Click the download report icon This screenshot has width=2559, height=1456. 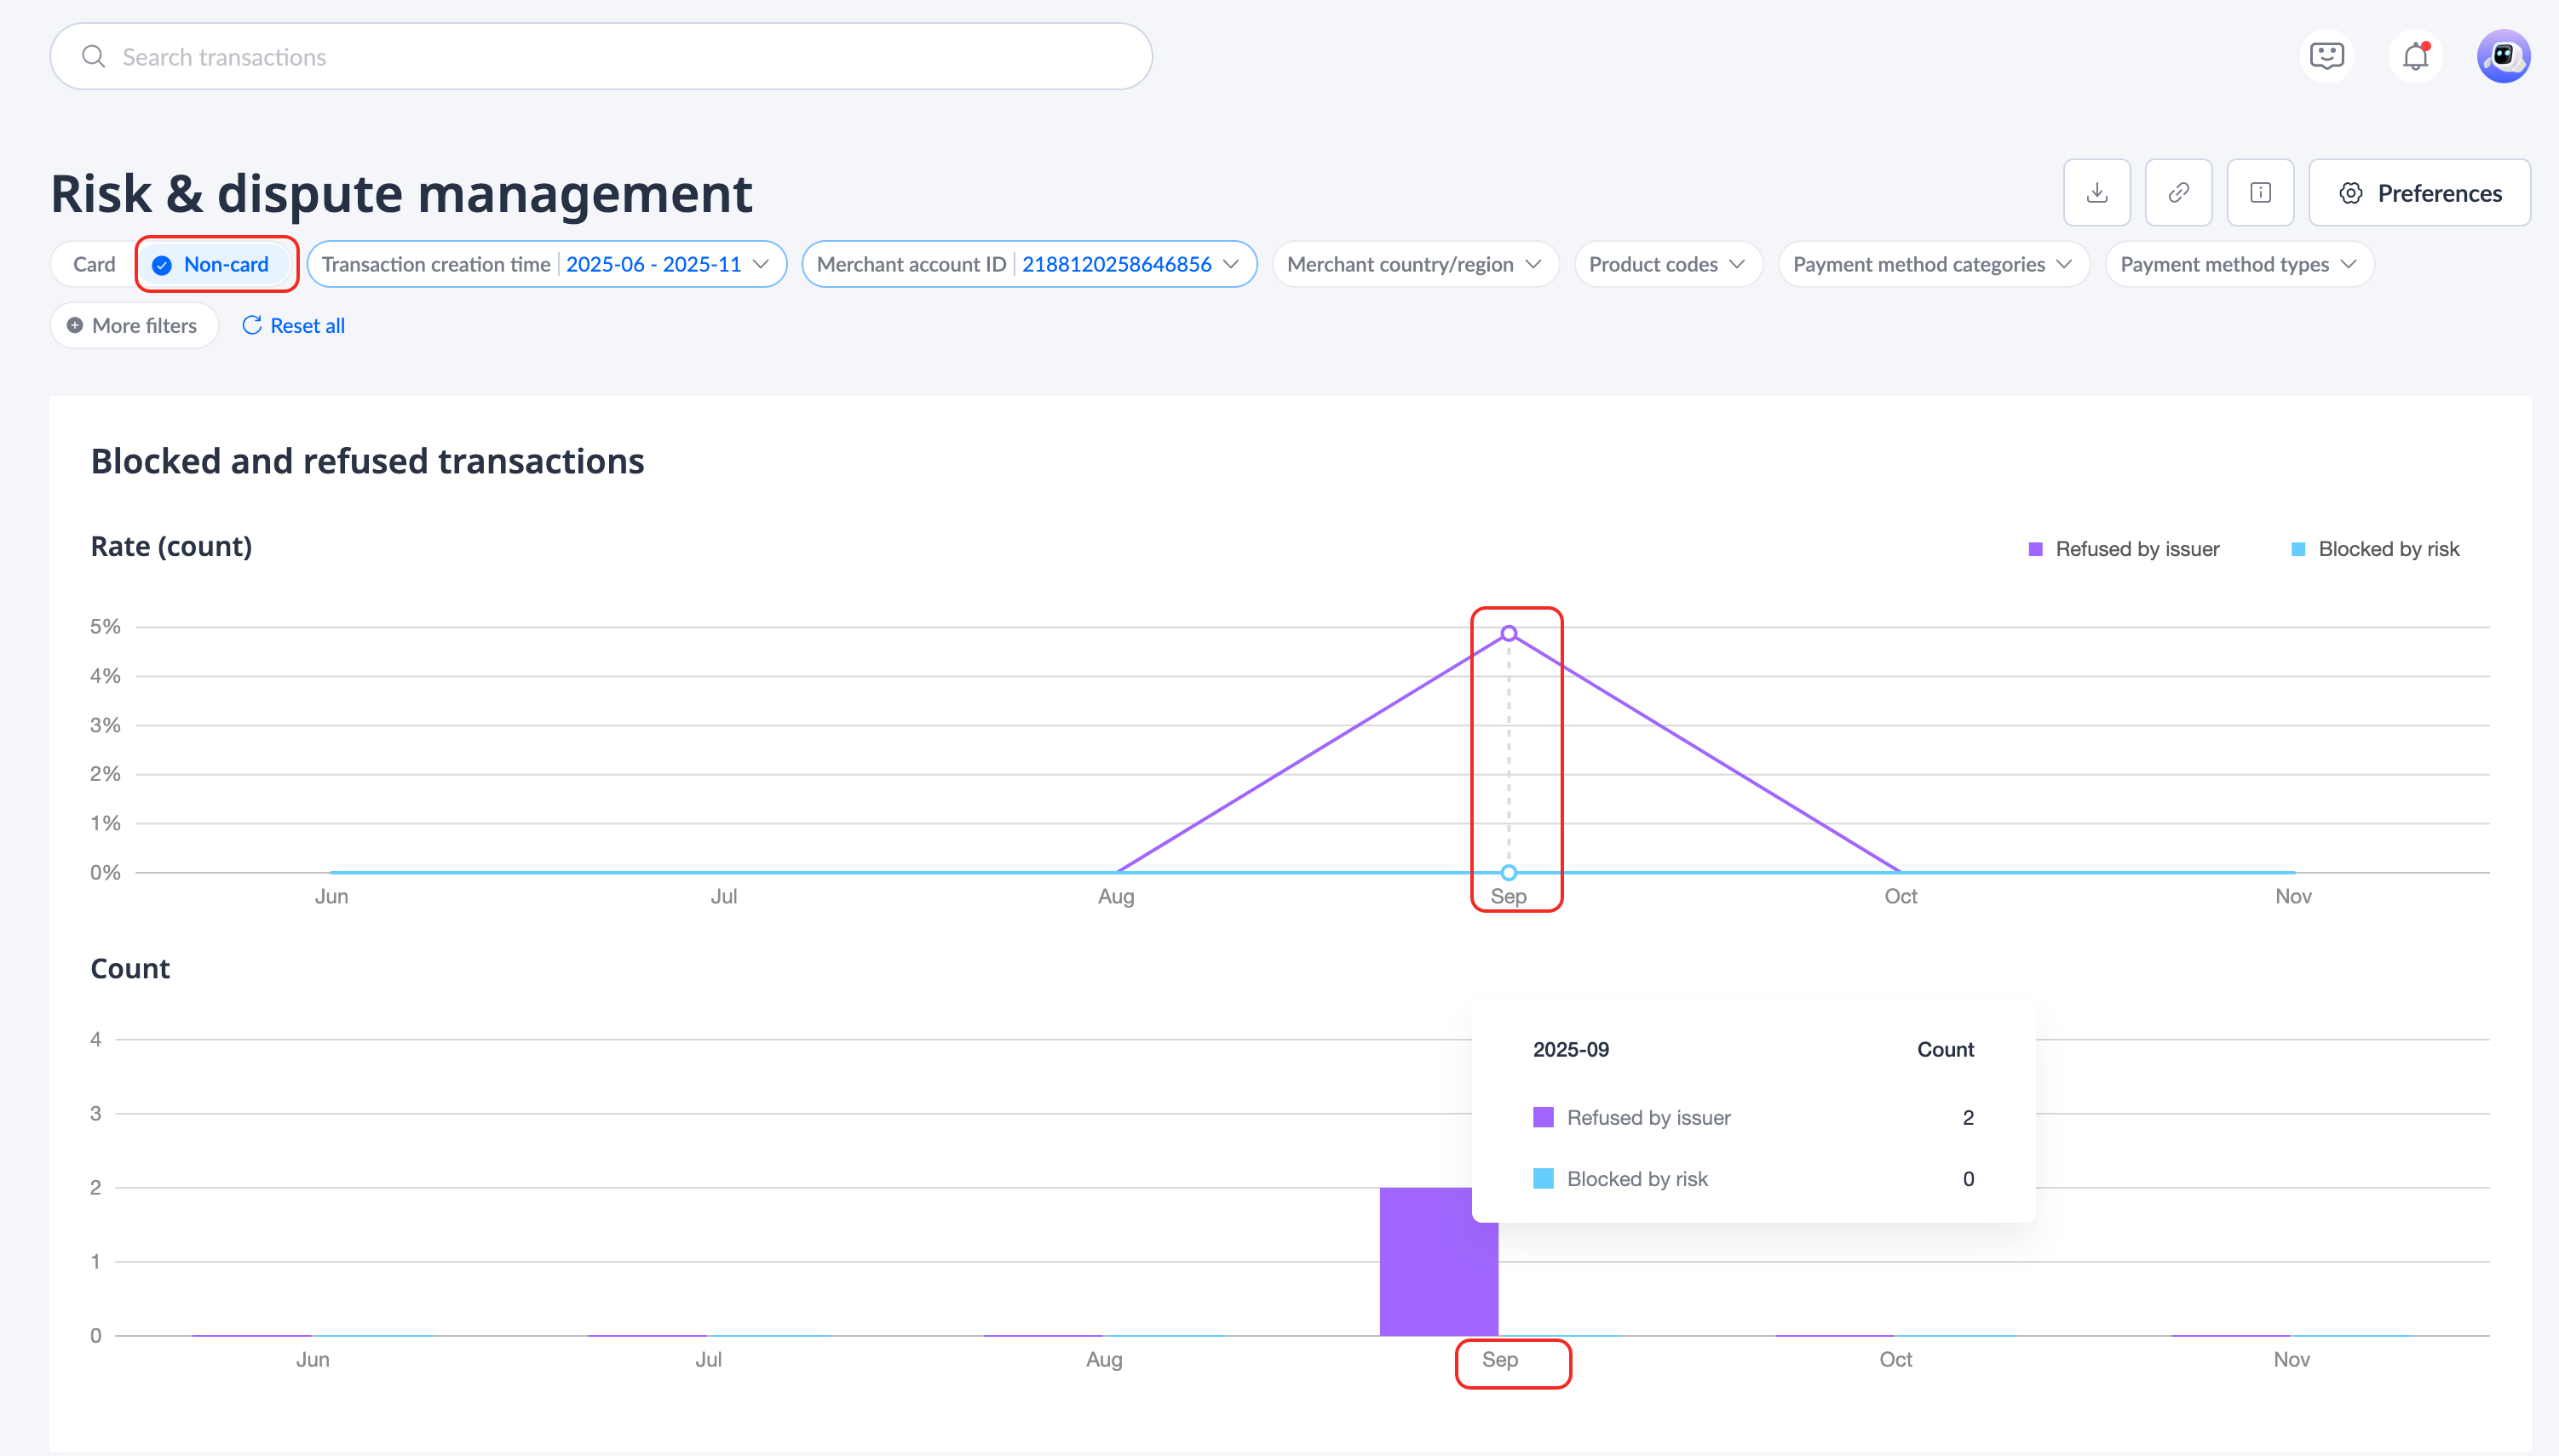2096,193
